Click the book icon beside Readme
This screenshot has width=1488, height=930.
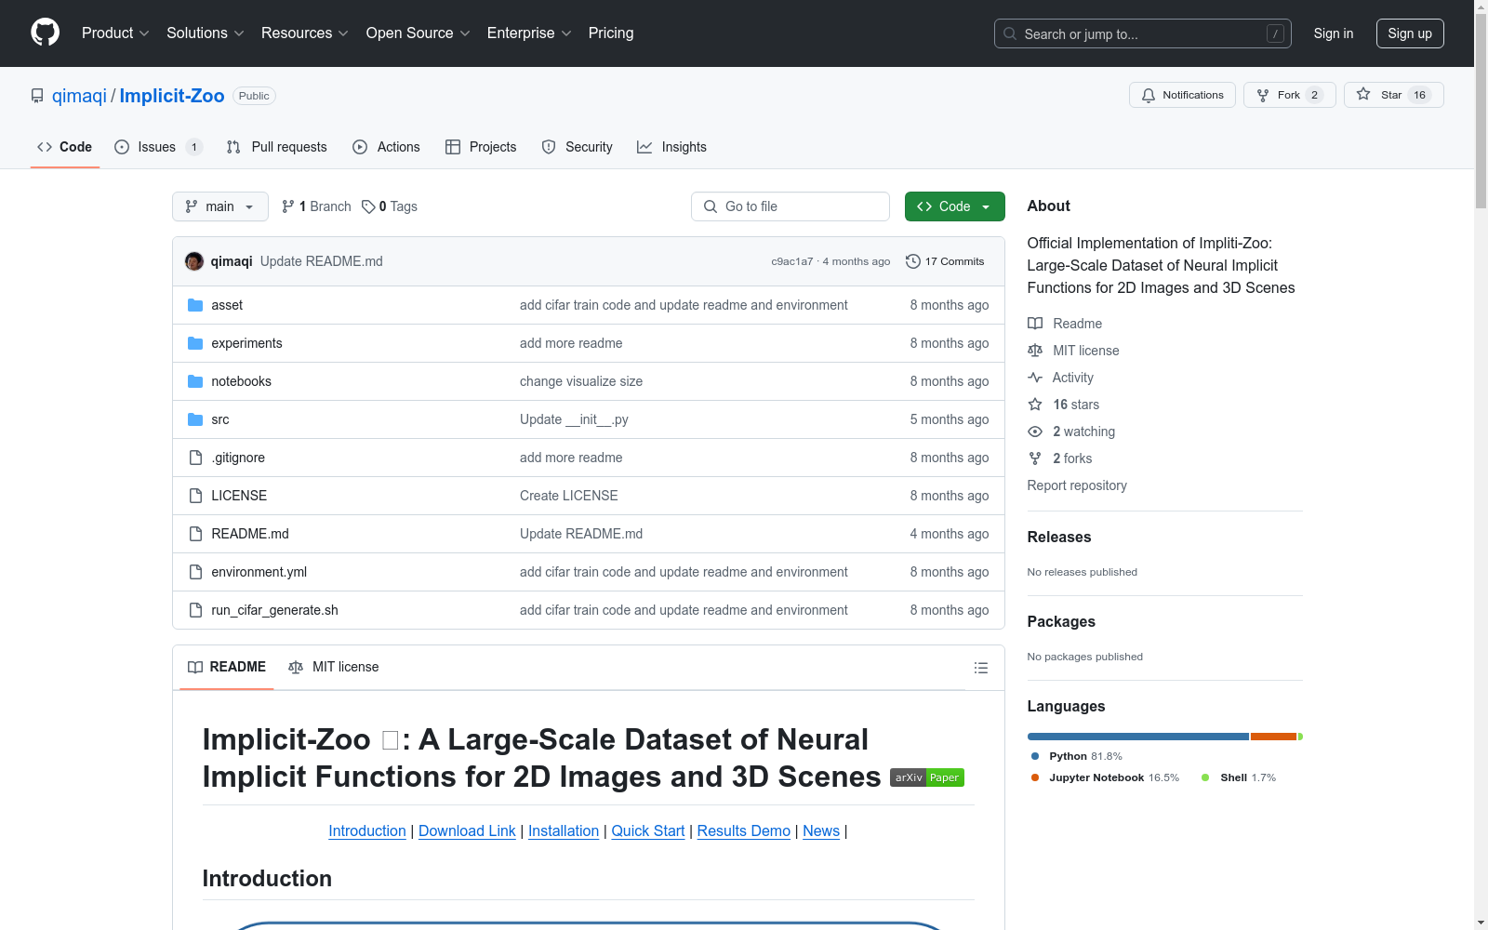[1035, 324]
